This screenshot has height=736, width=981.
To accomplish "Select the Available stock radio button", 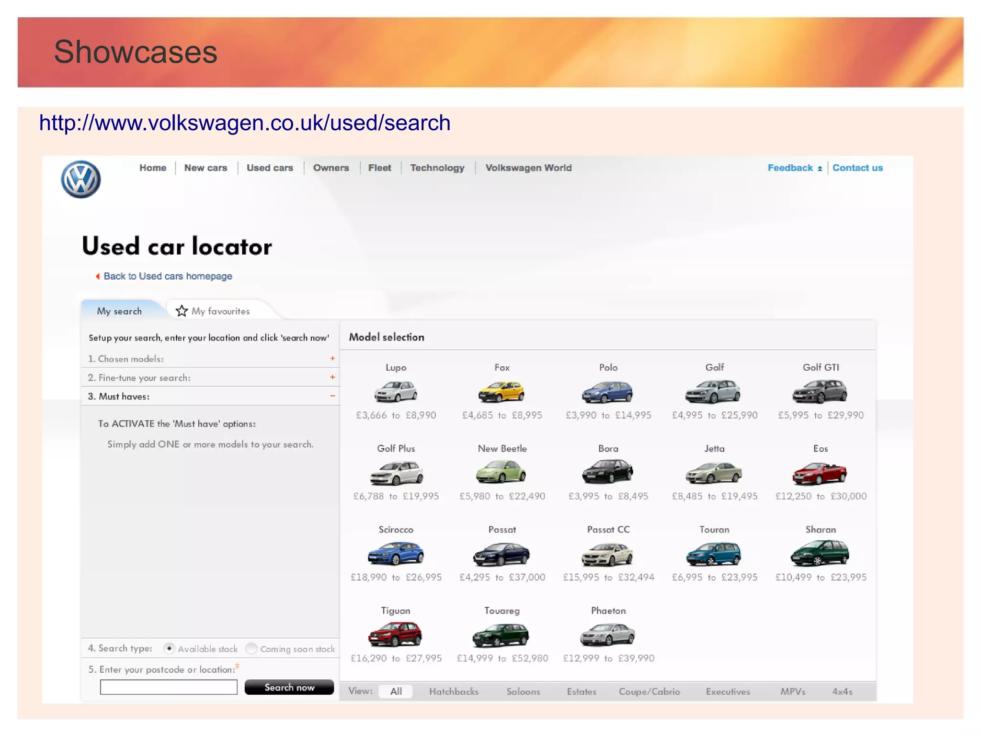I will tap(169, 648).
